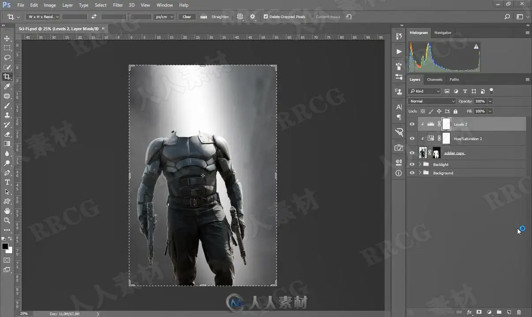Select the Move tool
532x317 pixels.
point(7,38)
